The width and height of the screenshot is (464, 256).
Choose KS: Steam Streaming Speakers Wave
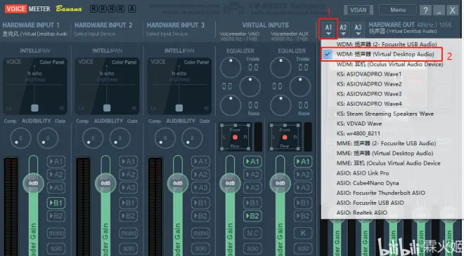click(x=385, y=114)
